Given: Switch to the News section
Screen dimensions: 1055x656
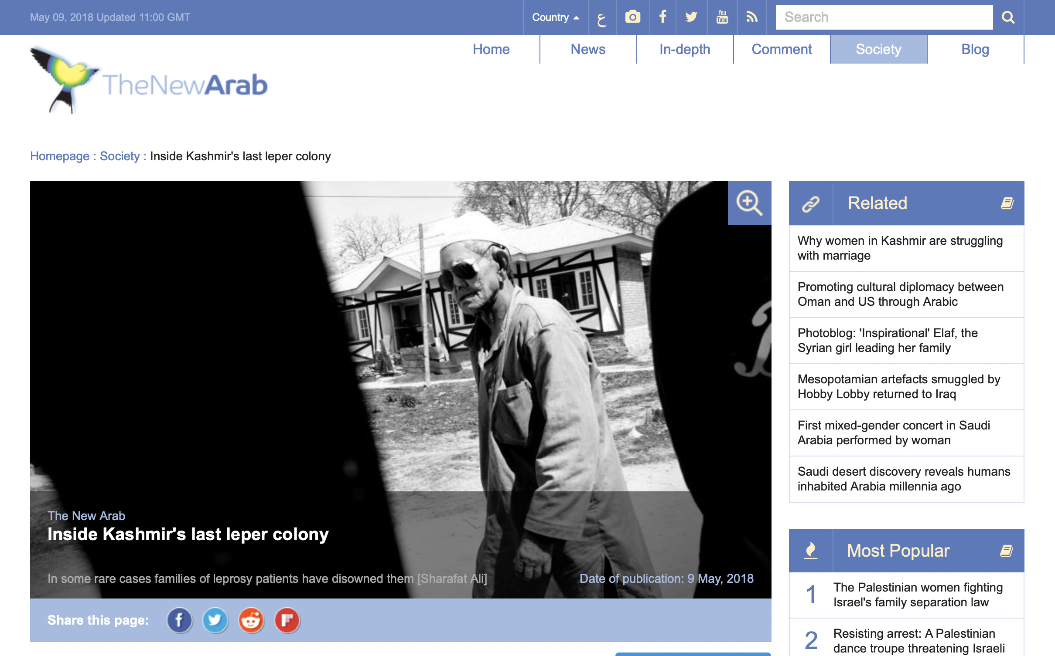Looking at the screenshot, I should pos(587,49).
